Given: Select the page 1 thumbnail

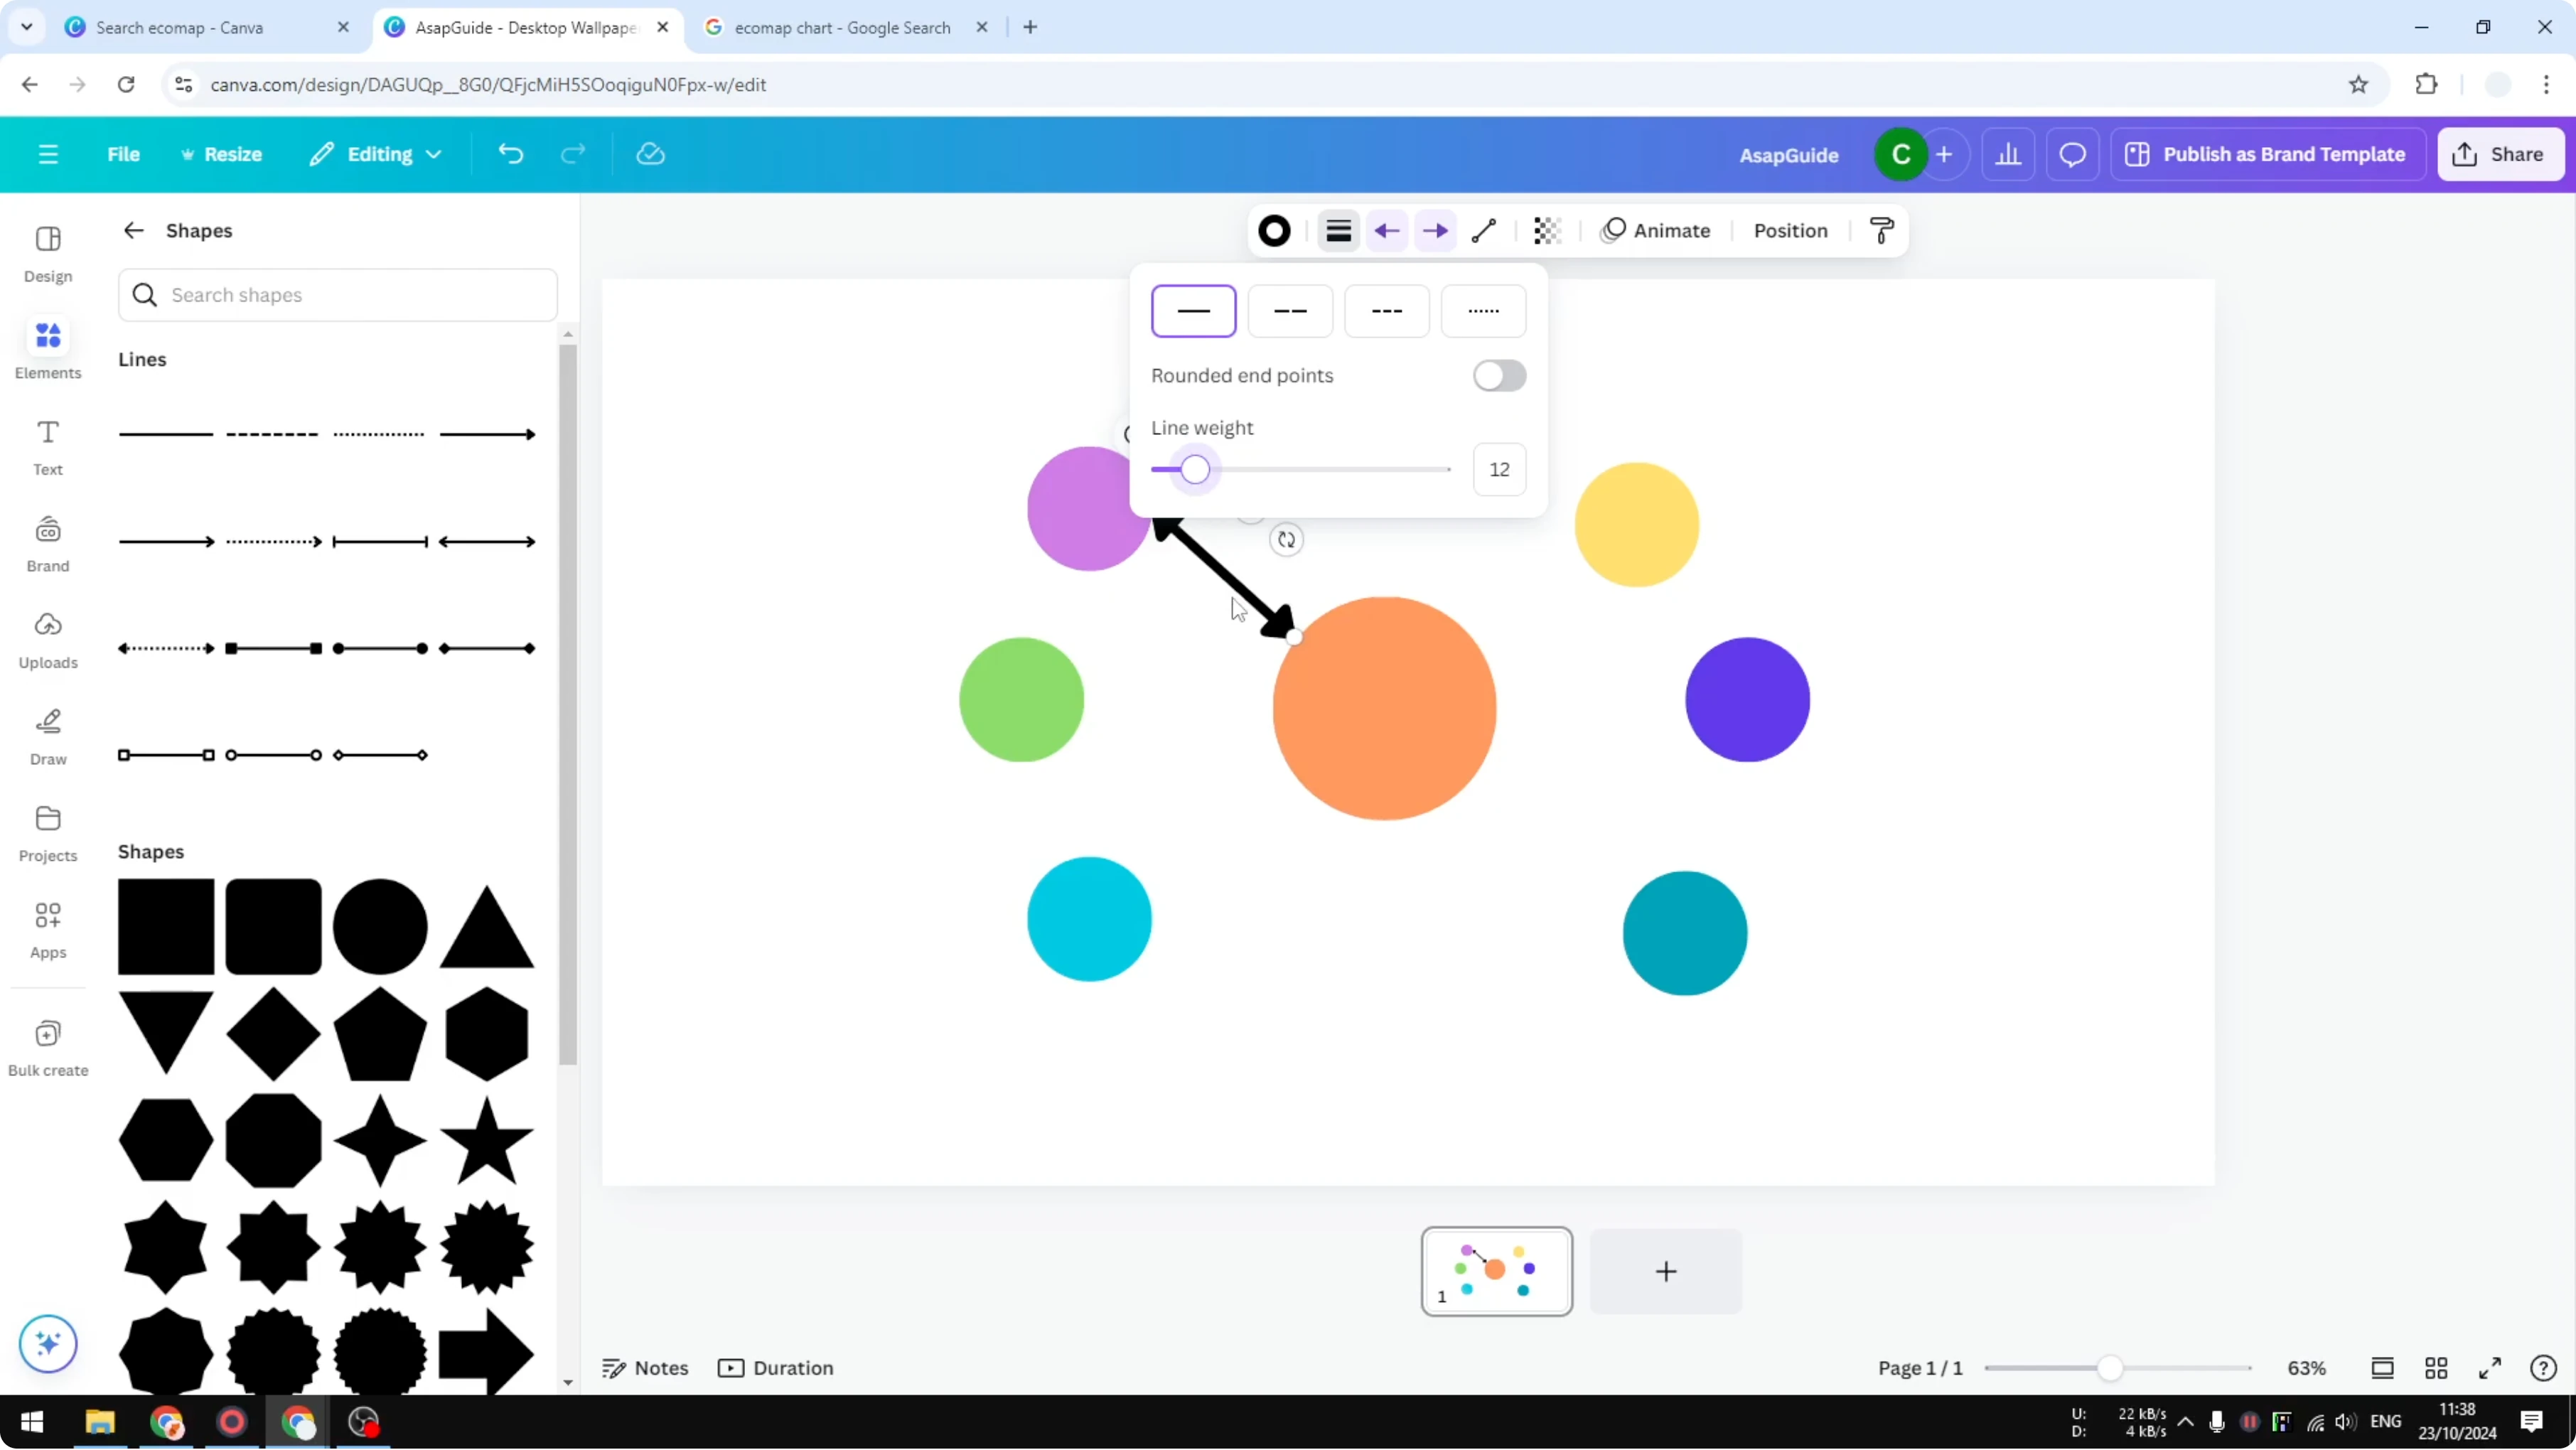Looking at the screenshot, I should pyautogui.click(x=1496, y=1271).
